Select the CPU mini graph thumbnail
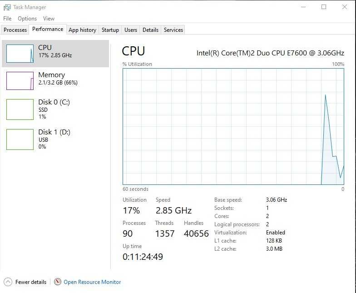The image size is (356, 293). (x=20, y=54)
